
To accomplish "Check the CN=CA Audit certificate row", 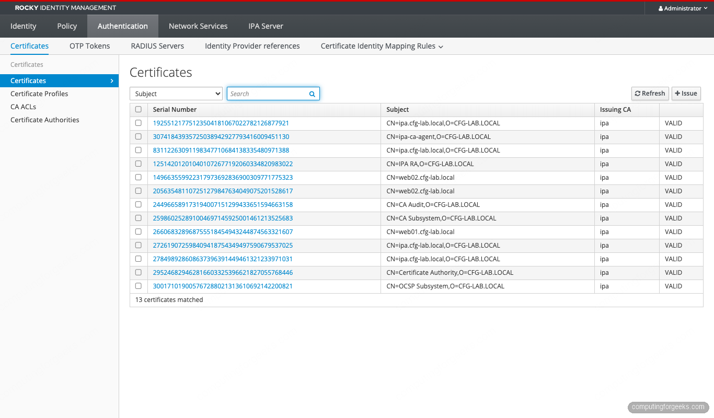I will 139,204.
